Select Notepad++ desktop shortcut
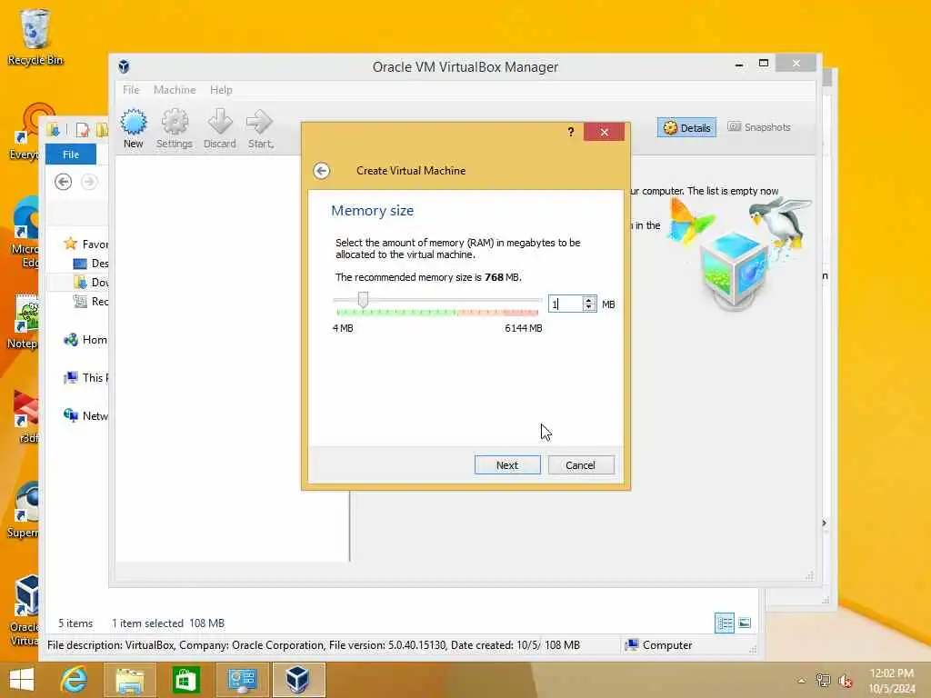Screen dimensions: 931x698 (25, 322)
